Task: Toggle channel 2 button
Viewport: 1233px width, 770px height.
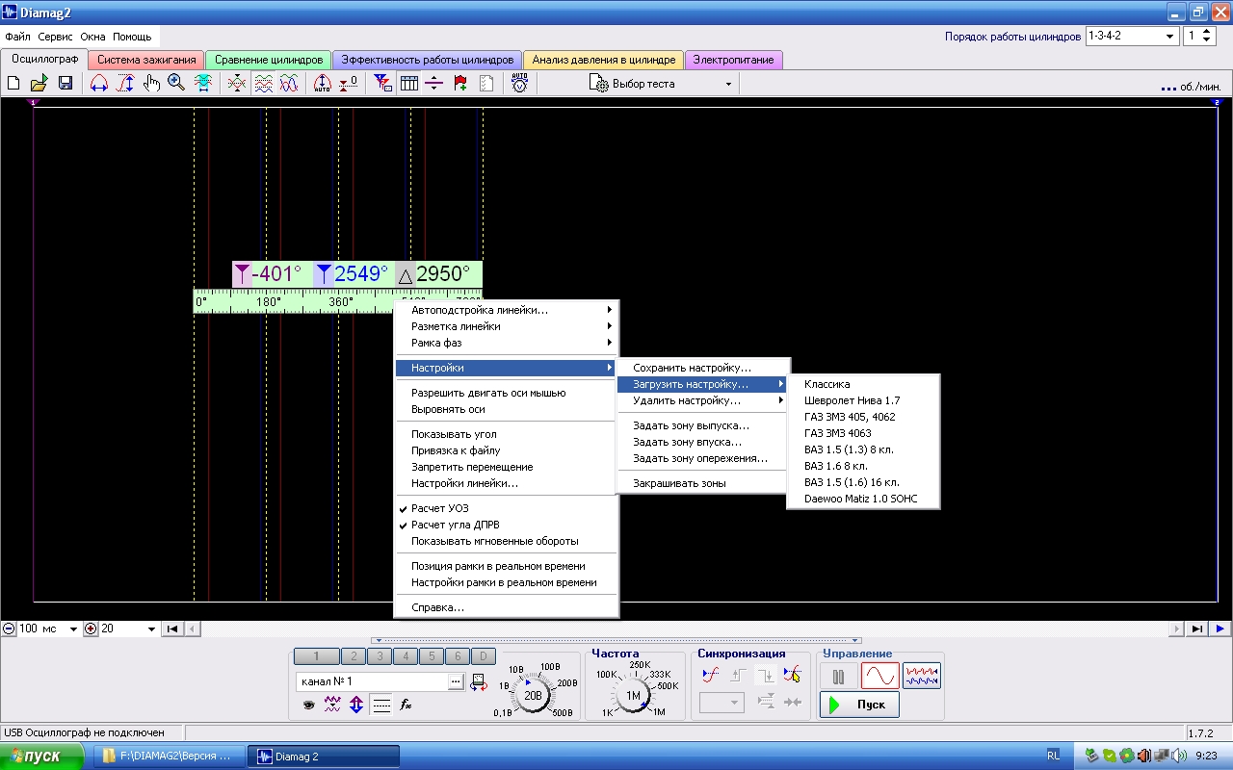Action: [x=354, y=656]
